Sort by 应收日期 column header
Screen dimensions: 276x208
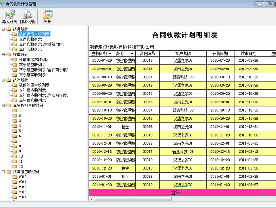(102, 54)
